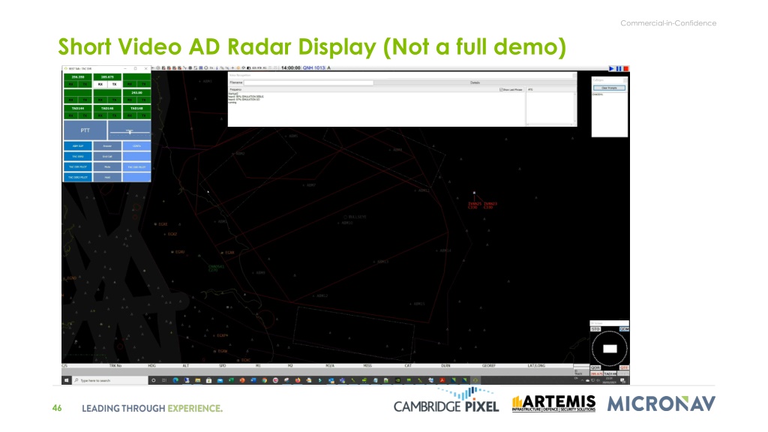768x432 pixels.
Task: Pause the video with blue pause icon
Action: point(619,68)
